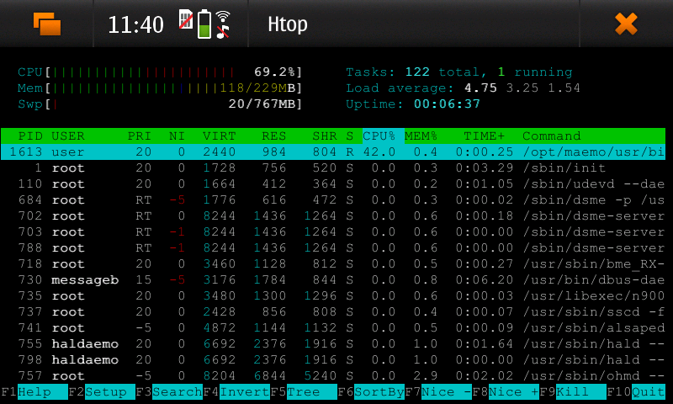Viewport: 673px width, 404px height.
Task: Open the Htop application title menu
Action: coord(287,24)
